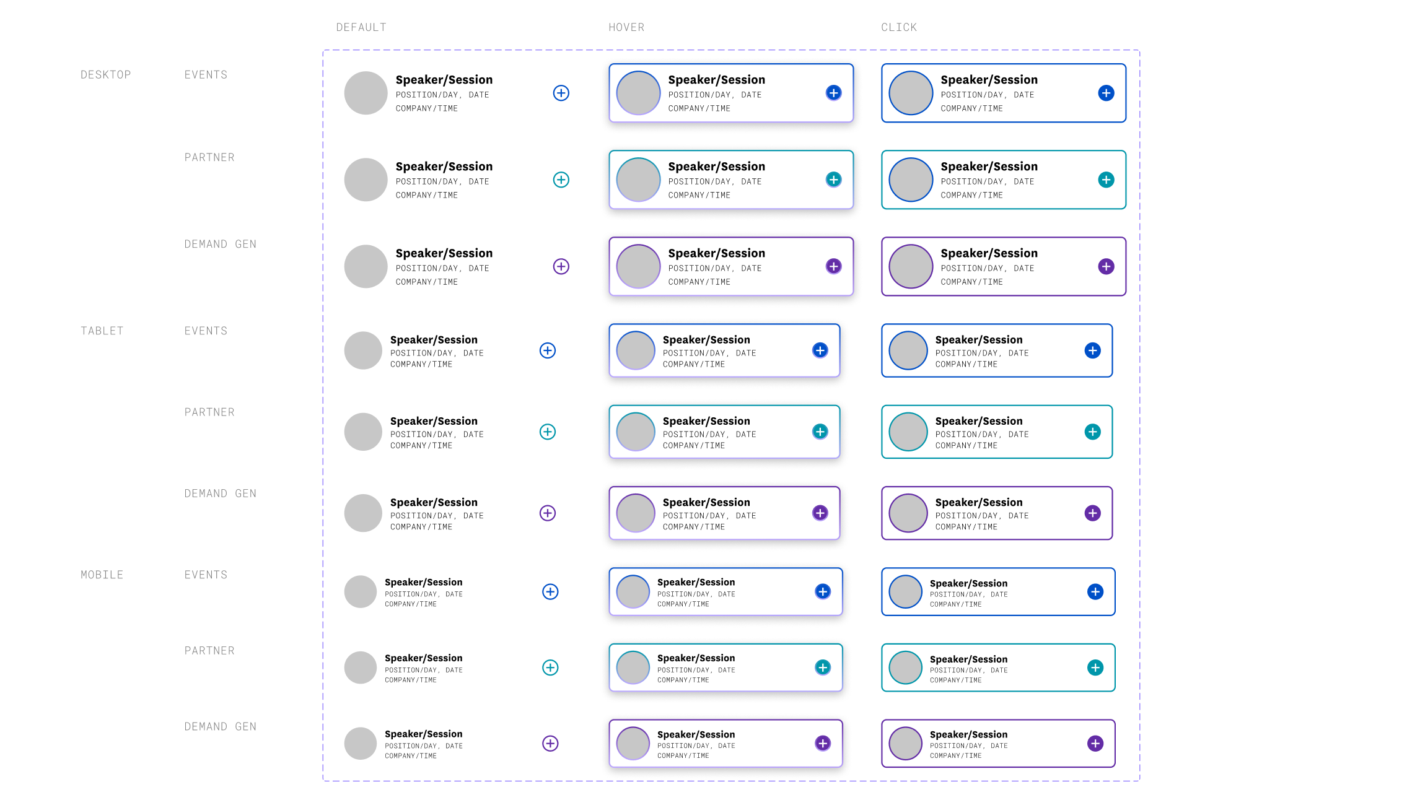Click the plus icon on desktop Events default card
Screen dimensions: 1420x800
[561, 93]
